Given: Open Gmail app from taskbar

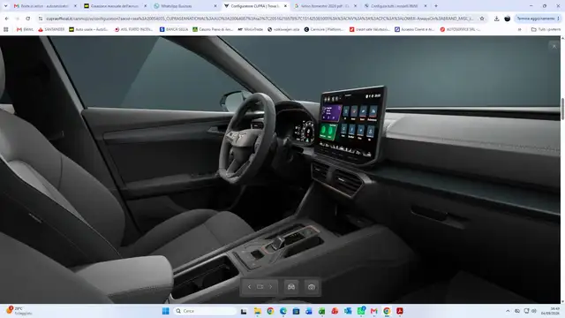Looking at the screenshot, I should coord(373,311).
